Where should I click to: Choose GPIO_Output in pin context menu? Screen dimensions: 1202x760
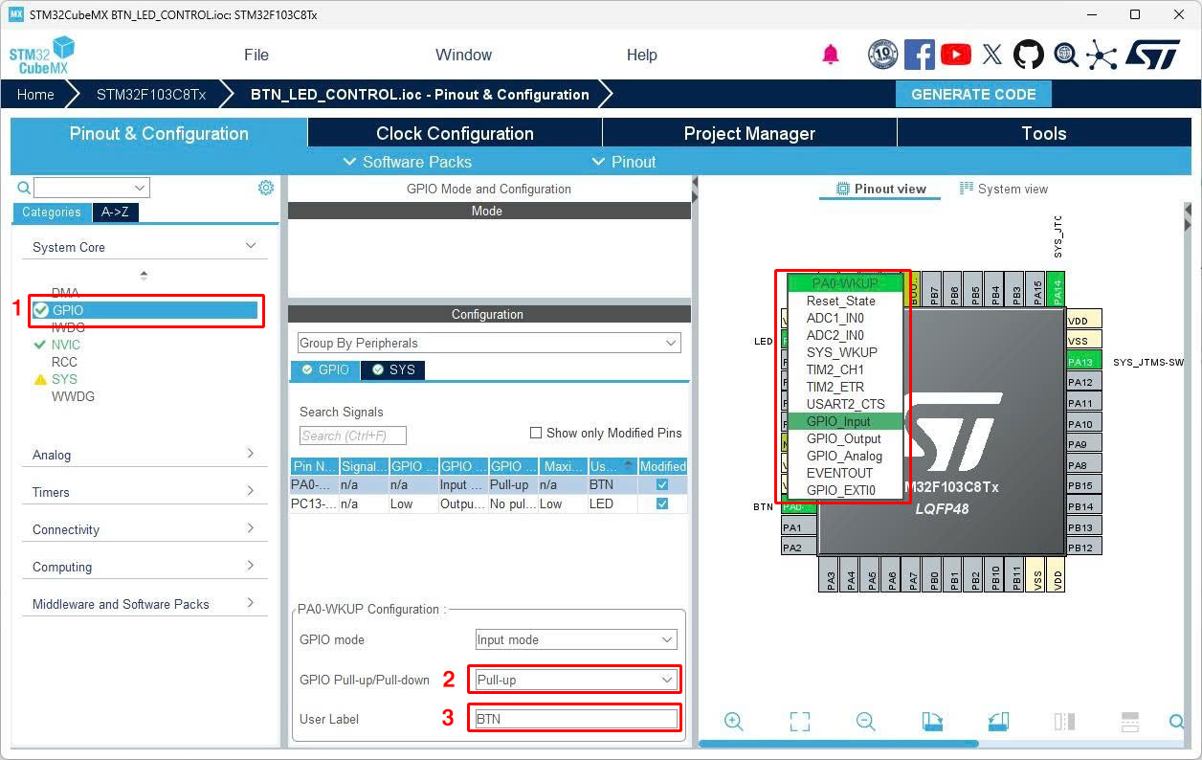point(844,438)
